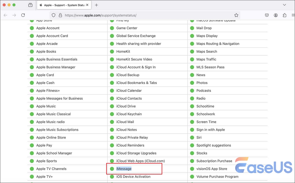Image resolution: width=295 pixels, height=183 pixels.
Task: Save page to Pocket
Action: (267, 15)
